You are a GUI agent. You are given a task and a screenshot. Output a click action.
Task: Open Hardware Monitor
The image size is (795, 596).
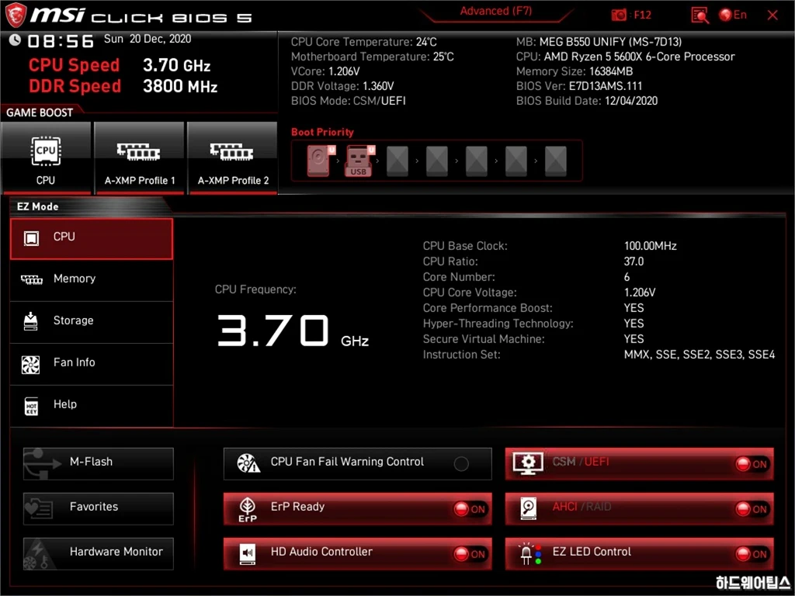99,553
